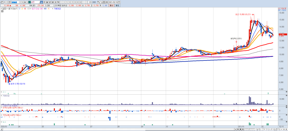Click the chart compare icon before date

pyautogui.click(x=98, y=2)
